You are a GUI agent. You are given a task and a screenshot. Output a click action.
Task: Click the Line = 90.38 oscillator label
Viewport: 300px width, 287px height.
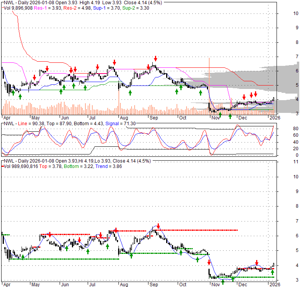pos(31,124)
